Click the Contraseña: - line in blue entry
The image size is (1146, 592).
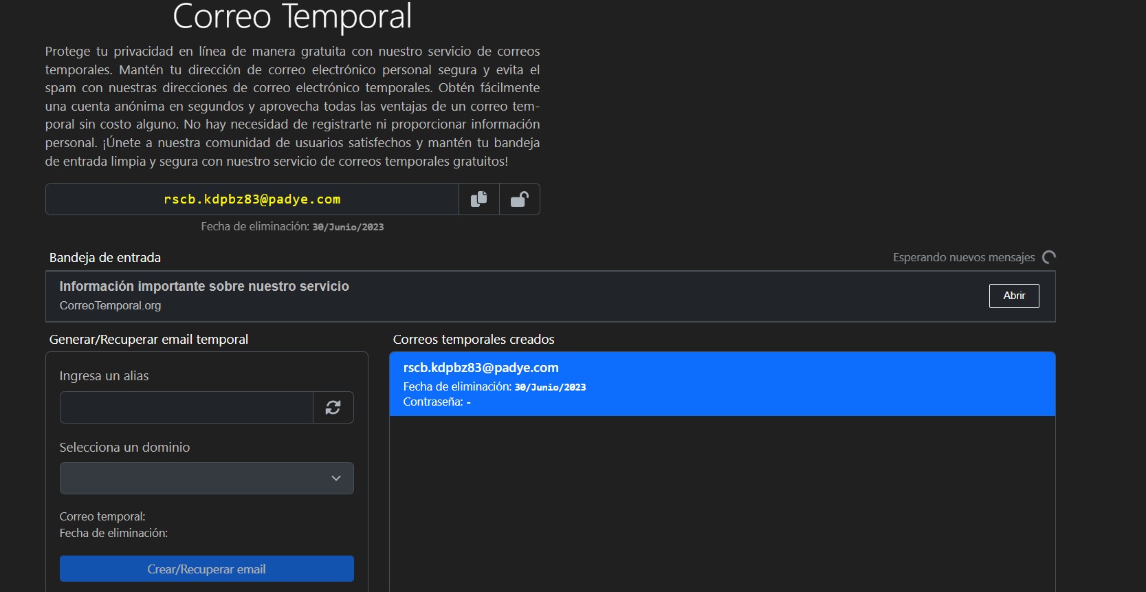(437, 402)
